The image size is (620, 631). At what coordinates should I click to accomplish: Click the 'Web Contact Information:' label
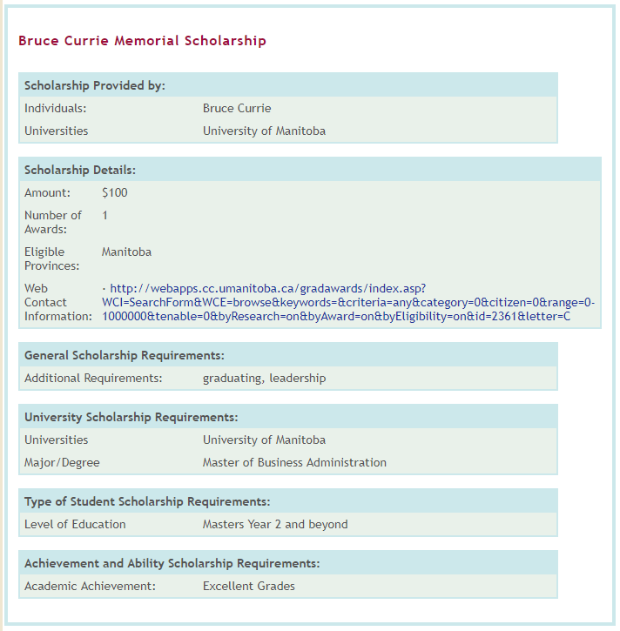pyautogui.click(x=57, y=302)
